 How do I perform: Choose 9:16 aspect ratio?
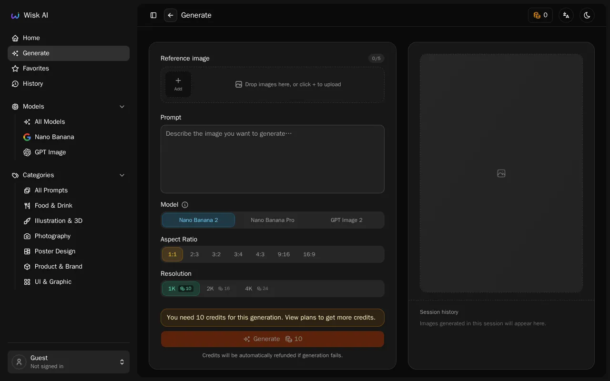pos(284,254)
